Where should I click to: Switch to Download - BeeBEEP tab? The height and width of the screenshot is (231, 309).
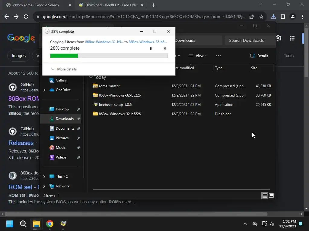click(111, 5)
